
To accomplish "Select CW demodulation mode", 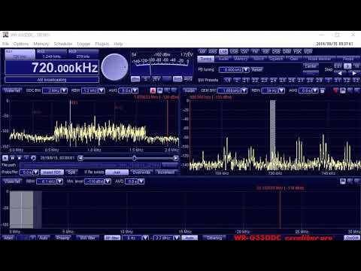I will point(244,51).
